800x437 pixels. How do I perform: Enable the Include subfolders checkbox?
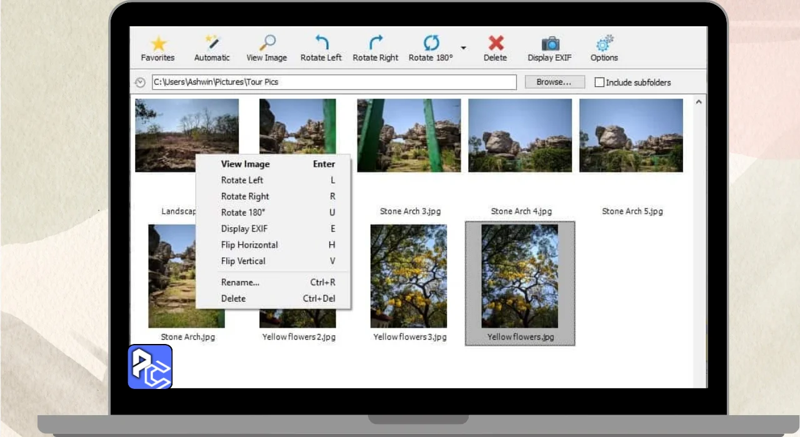pyautogui.click(x=599, y=82)
